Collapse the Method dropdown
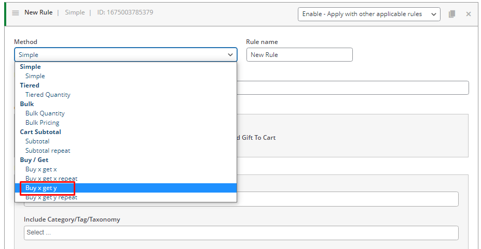The image size is (481, 249). [x=126, y=55]
